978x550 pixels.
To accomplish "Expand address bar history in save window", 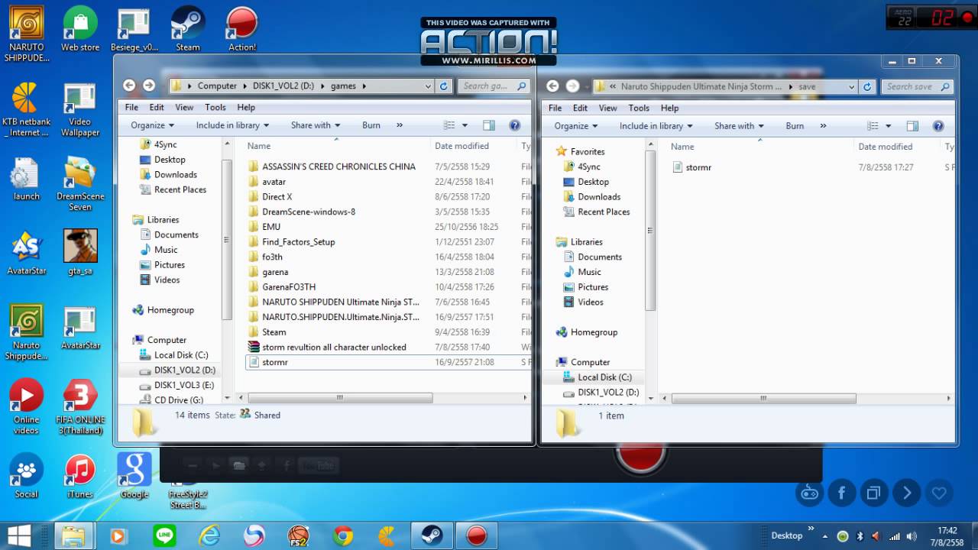I will point(851,87).
